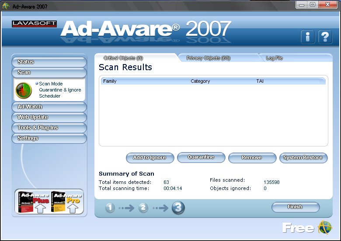Open the help question mark icon

click(x=325, y=37)
